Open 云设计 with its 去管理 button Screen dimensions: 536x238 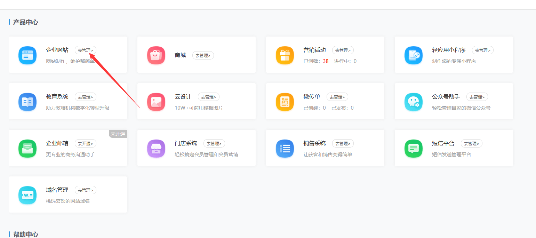tap(209, 97)
